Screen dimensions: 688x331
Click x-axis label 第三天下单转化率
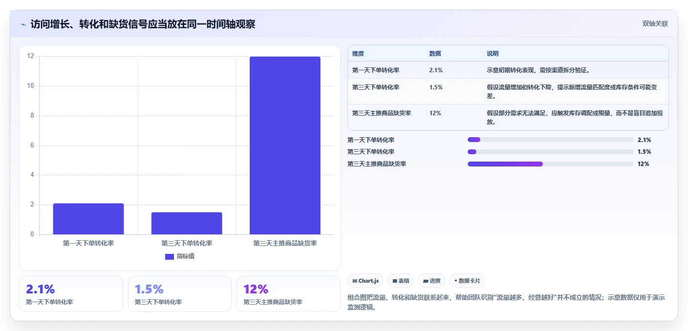pyautogui.click(x=187, y=243)
